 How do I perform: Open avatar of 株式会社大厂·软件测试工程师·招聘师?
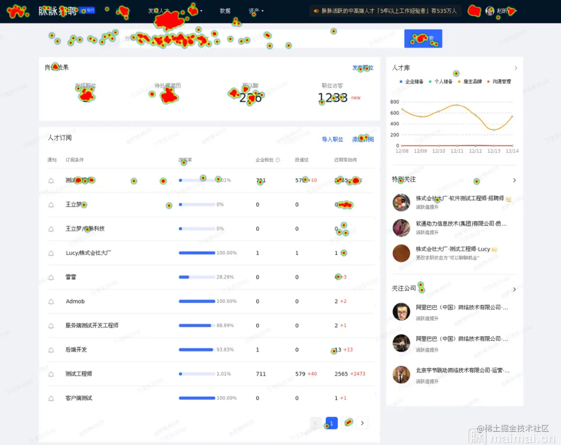click(401, 202)
